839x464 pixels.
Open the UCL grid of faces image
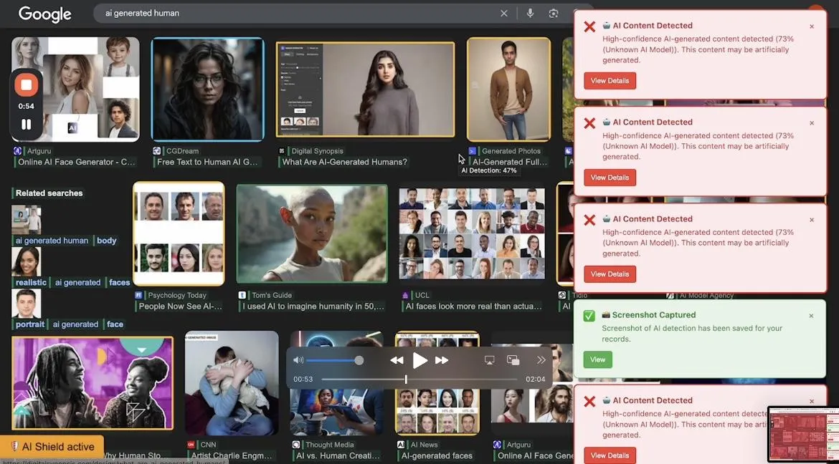pos(472,233)
